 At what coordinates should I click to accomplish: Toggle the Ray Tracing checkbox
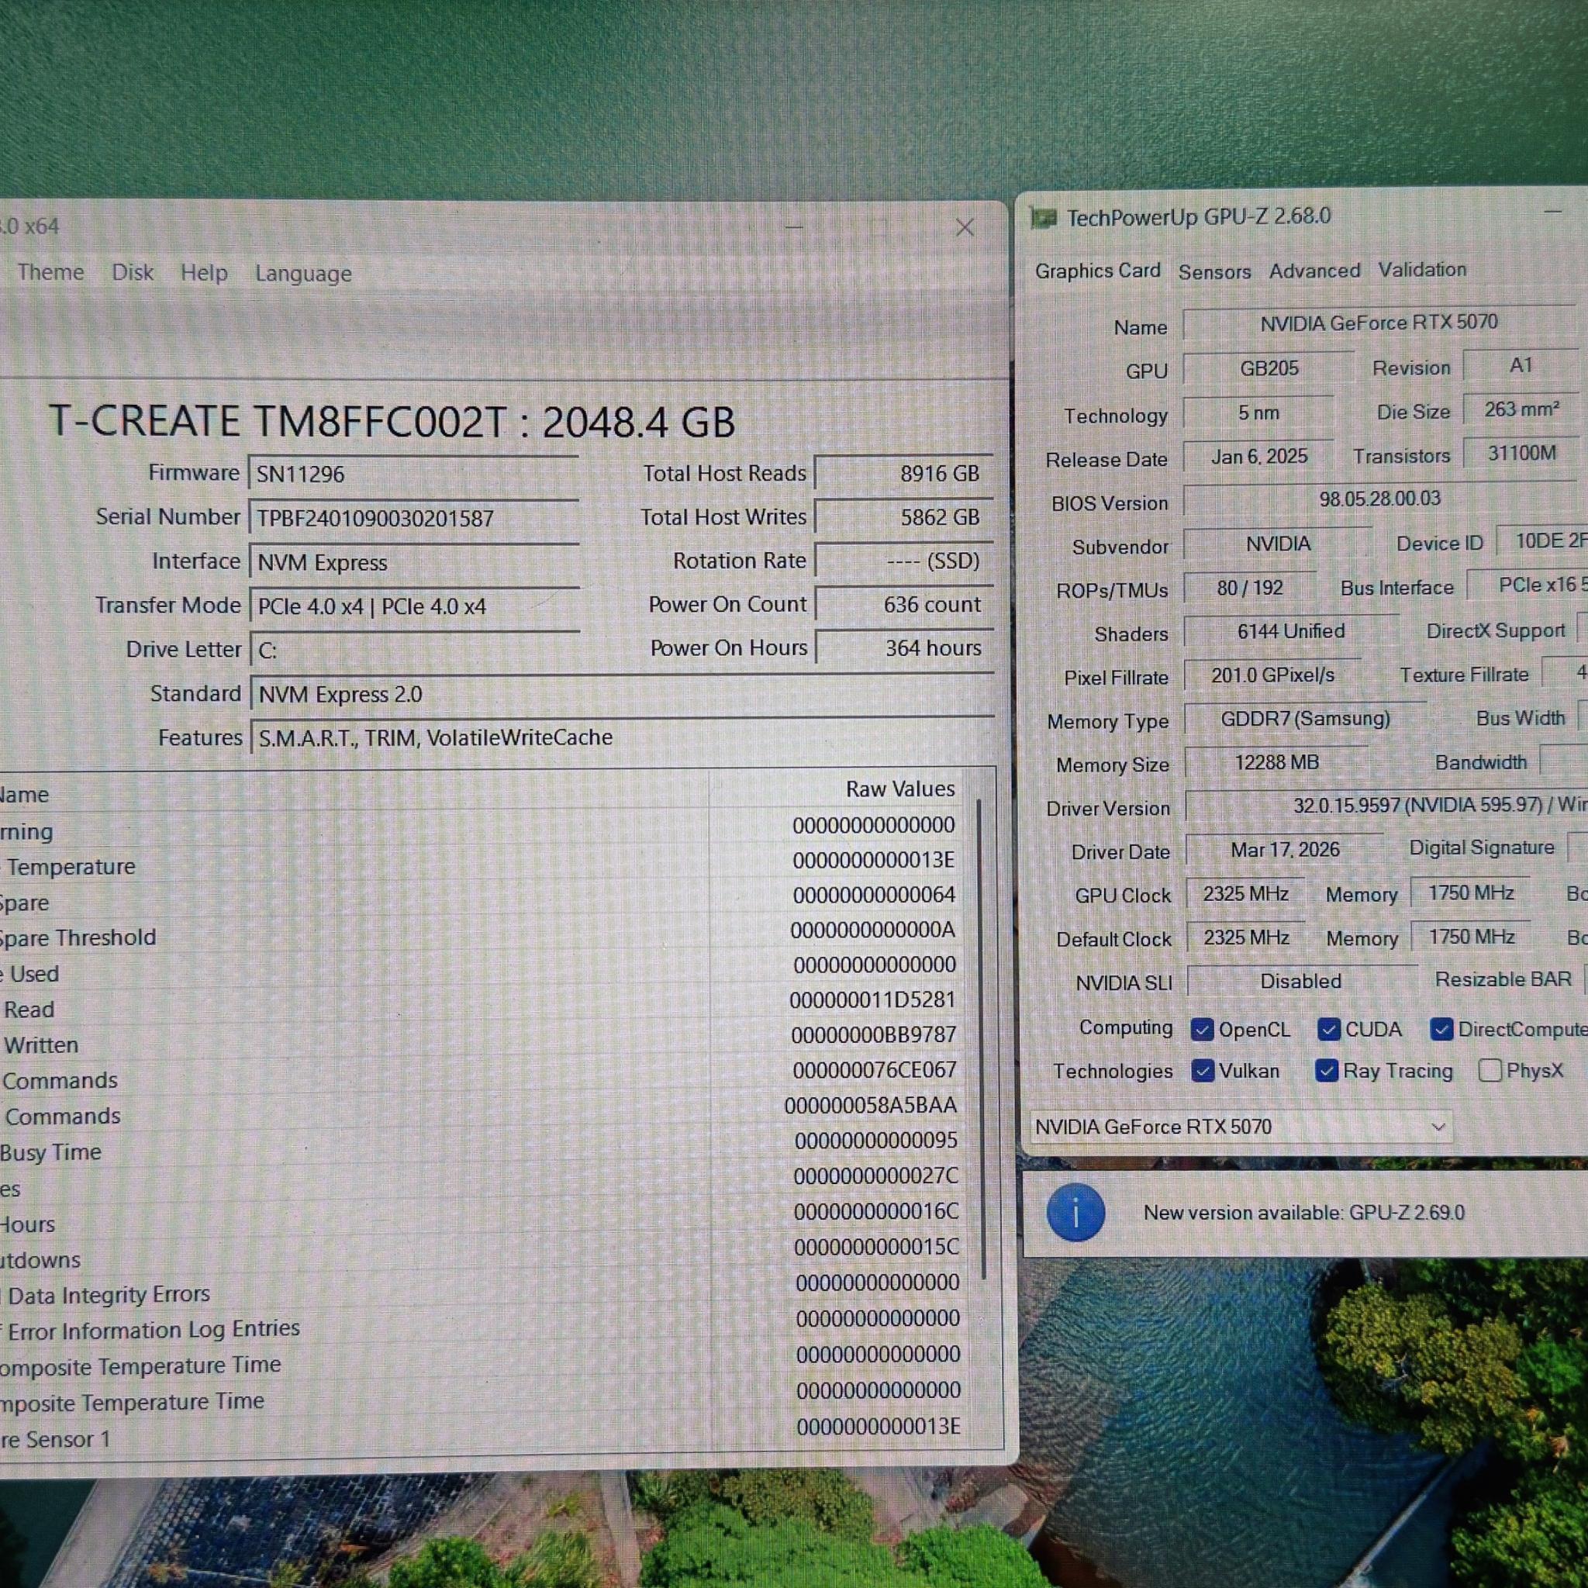[x=1327, y=1071]
